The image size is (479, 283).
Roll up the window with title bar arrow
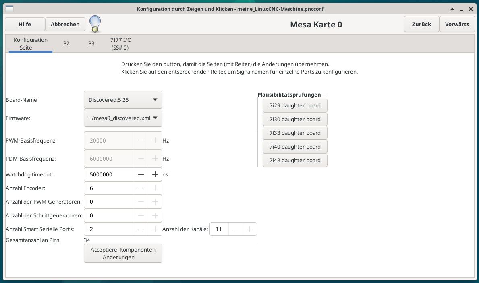click(x=452, y=9)
